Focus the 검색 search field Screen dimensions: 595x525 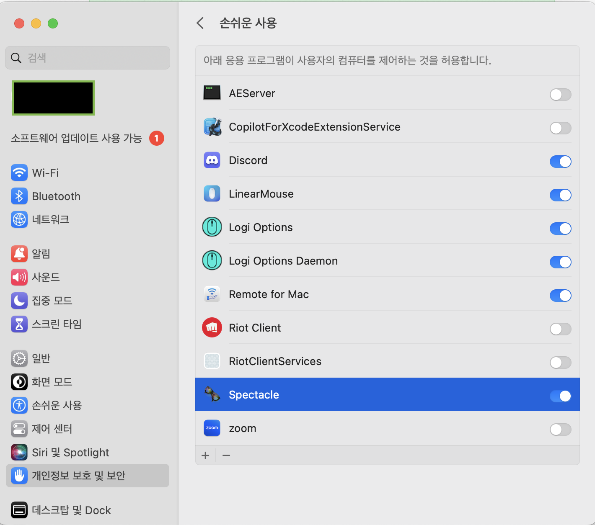point(88,58)
